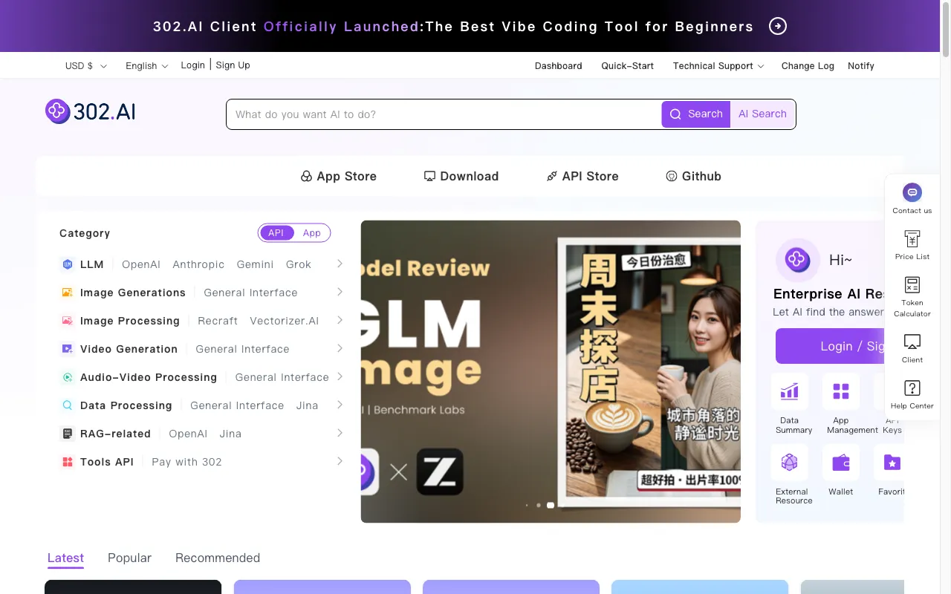This screenshot has height=594, width=951.
Task: Click the purple avatar icon beside Hi~
Action: [797, 260]
